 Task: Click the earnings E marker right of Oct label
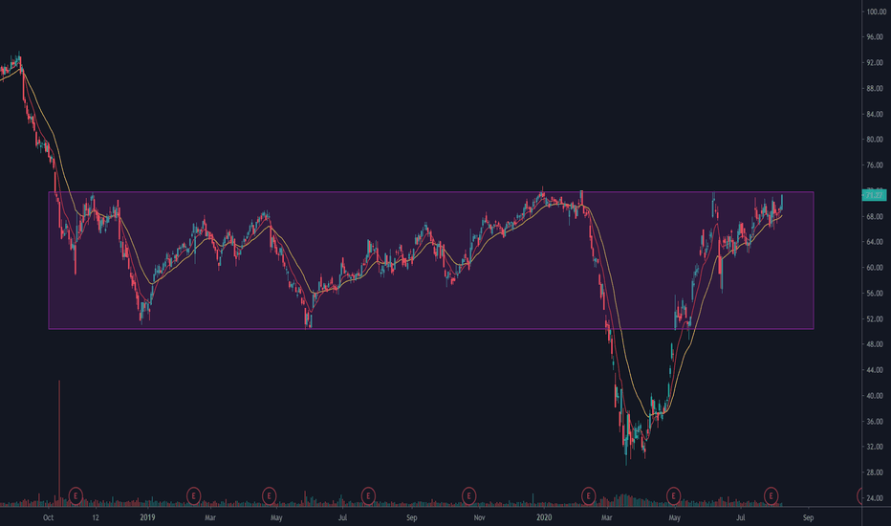76,495
